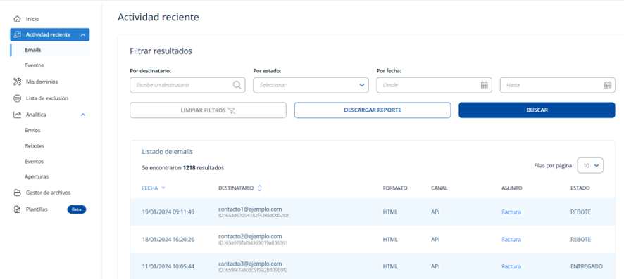624x279 pixels.
Task: Open Factura link for contacto3@ejemplo.com
Action: pos(511,266)
